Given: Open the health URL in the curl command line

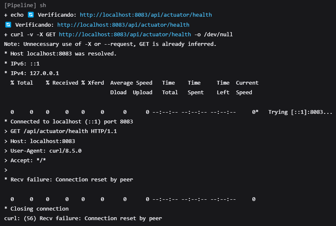Looking at the screenshot, I should pyautogui.click(x=125, y=35).
